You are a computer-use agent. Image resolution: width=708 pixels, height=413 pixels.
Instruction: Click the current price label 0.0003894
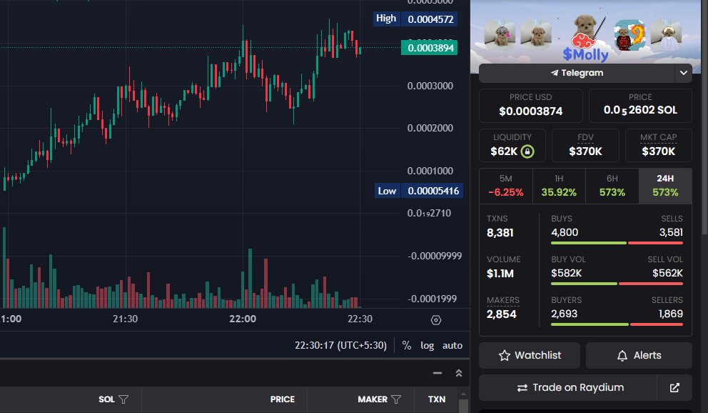430,48
